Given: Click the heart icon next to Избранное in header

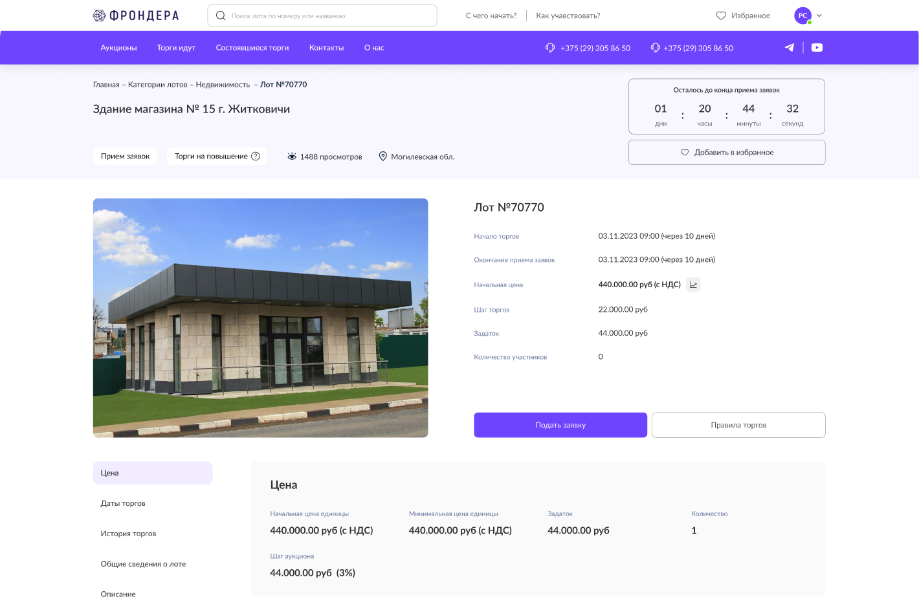Looking at the screenshot, I should pos(721,16).
